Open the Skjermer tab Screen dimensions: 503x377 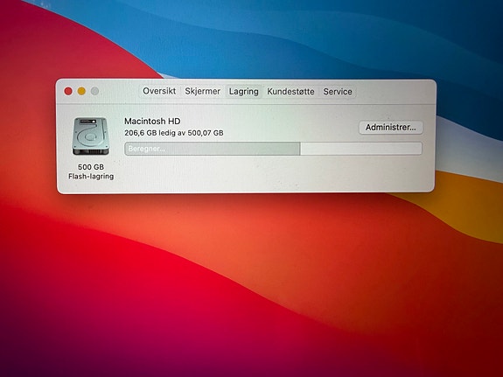tap(202, 92)
